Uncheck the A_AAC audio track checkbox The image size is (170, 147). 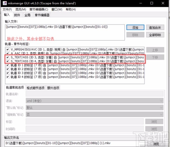tap(8, 53)
